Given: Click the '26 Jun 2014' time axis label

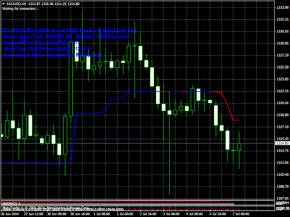Looking at the screenshot, I should (x=10, y=214).
